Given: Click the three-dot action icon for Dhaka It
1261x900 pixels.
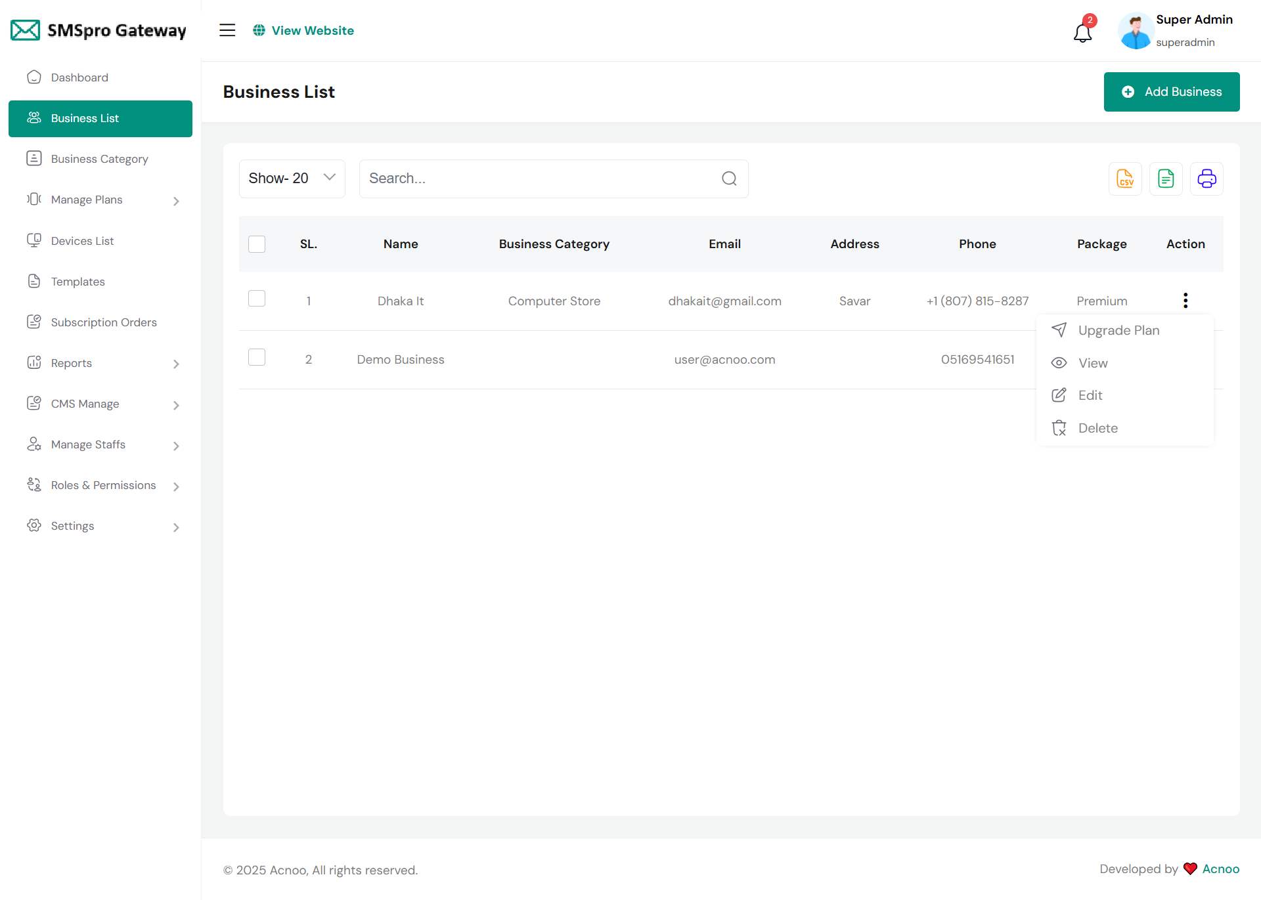Looking at the screenshot, I should click(x=1185, y=301).
